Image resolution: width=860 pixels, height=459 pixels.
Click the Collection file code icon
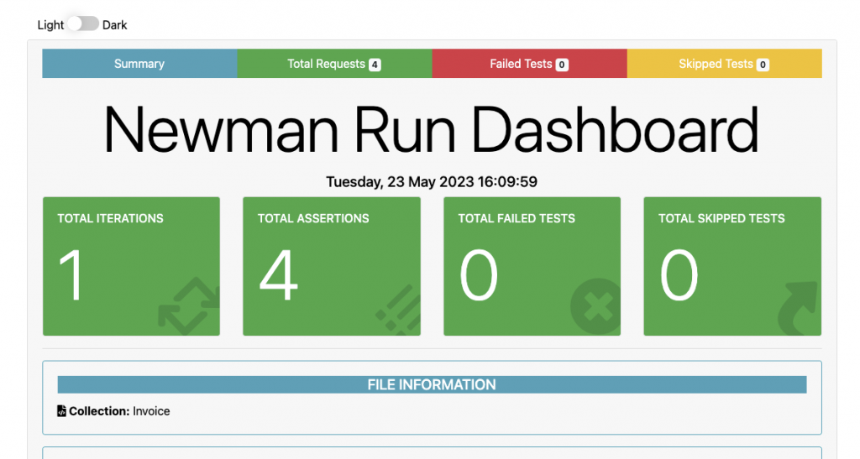pos(61,411)
